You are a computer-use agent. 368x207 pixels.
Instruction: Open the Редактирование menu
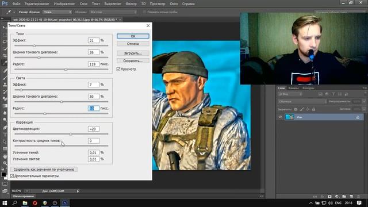point(37,4)
